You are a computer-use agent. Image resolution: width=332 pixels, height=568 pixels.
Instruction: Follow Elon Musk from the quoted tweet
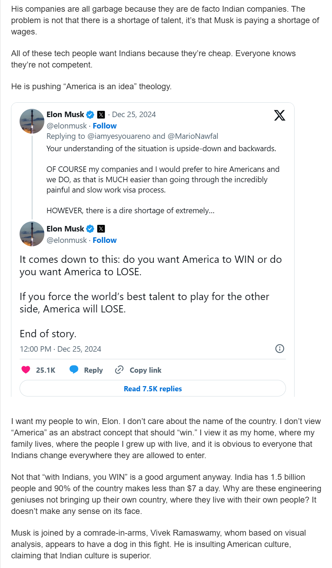(x=104, y=126)
